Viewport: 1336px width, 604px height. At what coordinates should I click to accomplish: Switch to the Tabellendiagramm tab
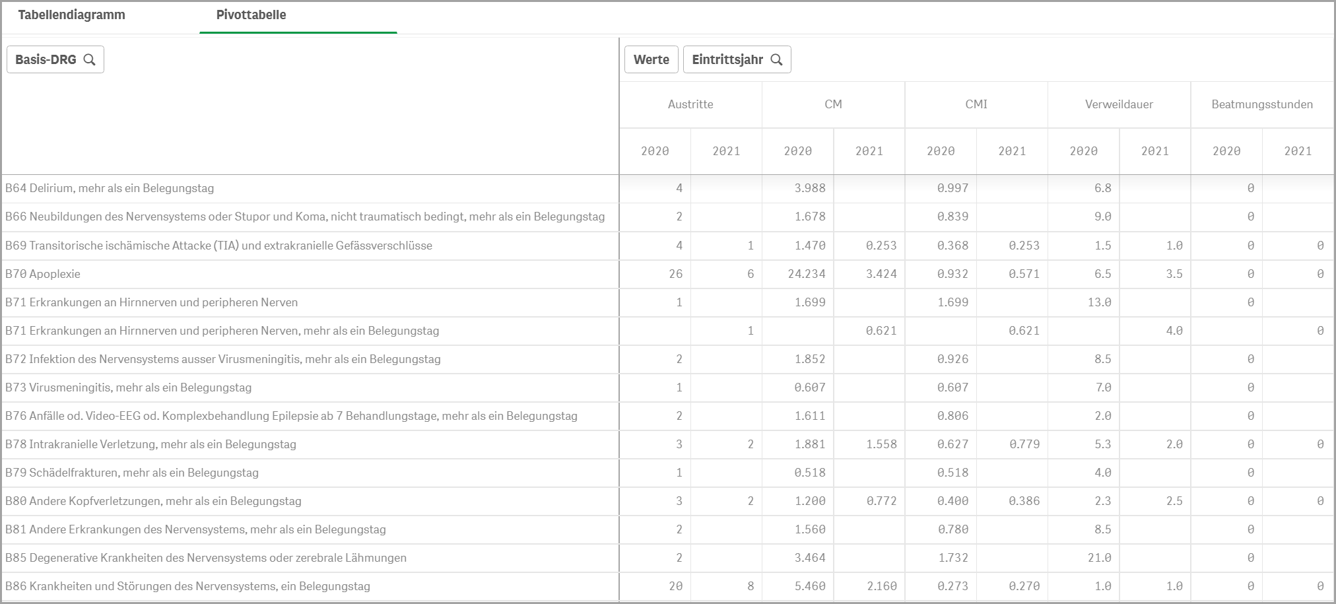[x=71, y=15]
